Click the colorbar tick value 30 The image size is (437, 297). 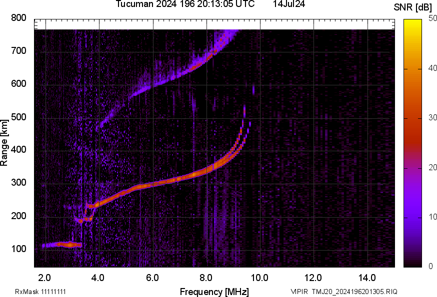(432, 117)
